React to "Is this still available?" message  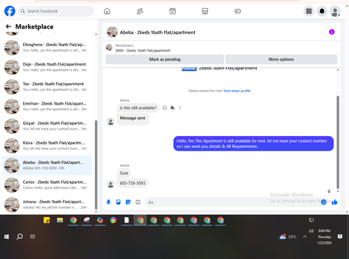(165, 108)
